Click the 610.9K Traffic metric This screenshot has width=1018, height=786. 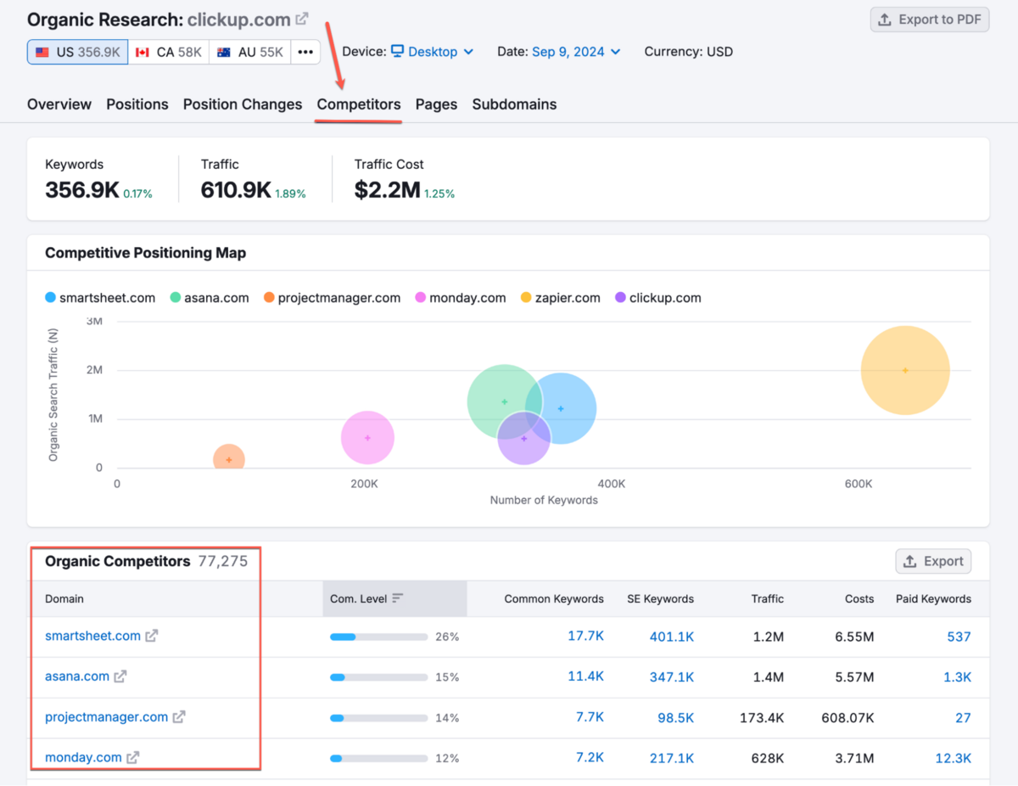tap(236, 190)
